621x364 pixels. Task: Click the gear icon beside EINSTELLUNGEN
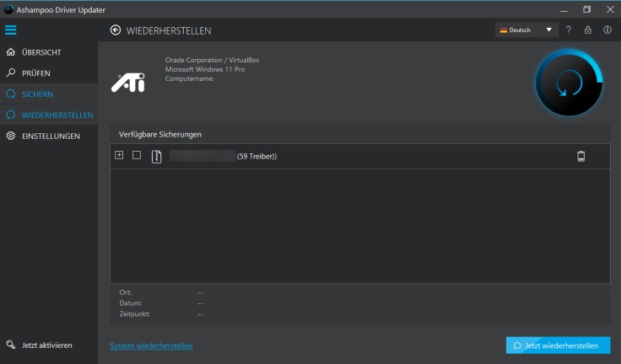coord(11,136)
